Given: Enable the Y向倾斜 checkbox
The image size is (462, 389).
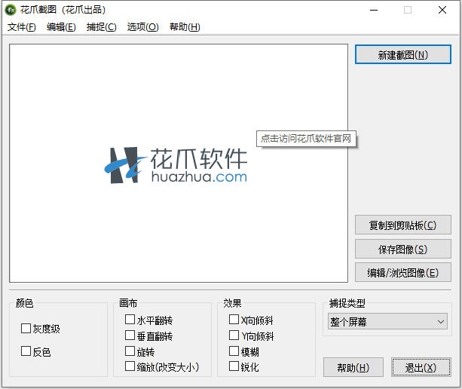Looking at the screenshot, I should 234,335.
